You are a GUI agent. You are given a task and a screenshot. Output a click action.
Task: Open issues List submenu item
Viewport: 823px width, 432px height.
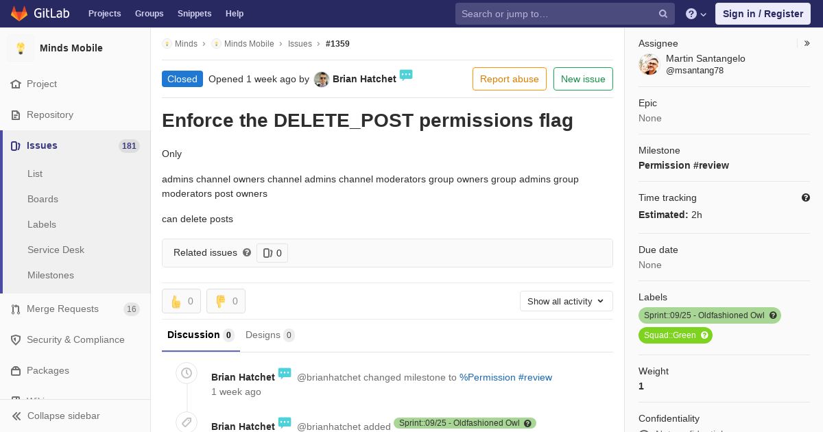[x=35, y=173]
